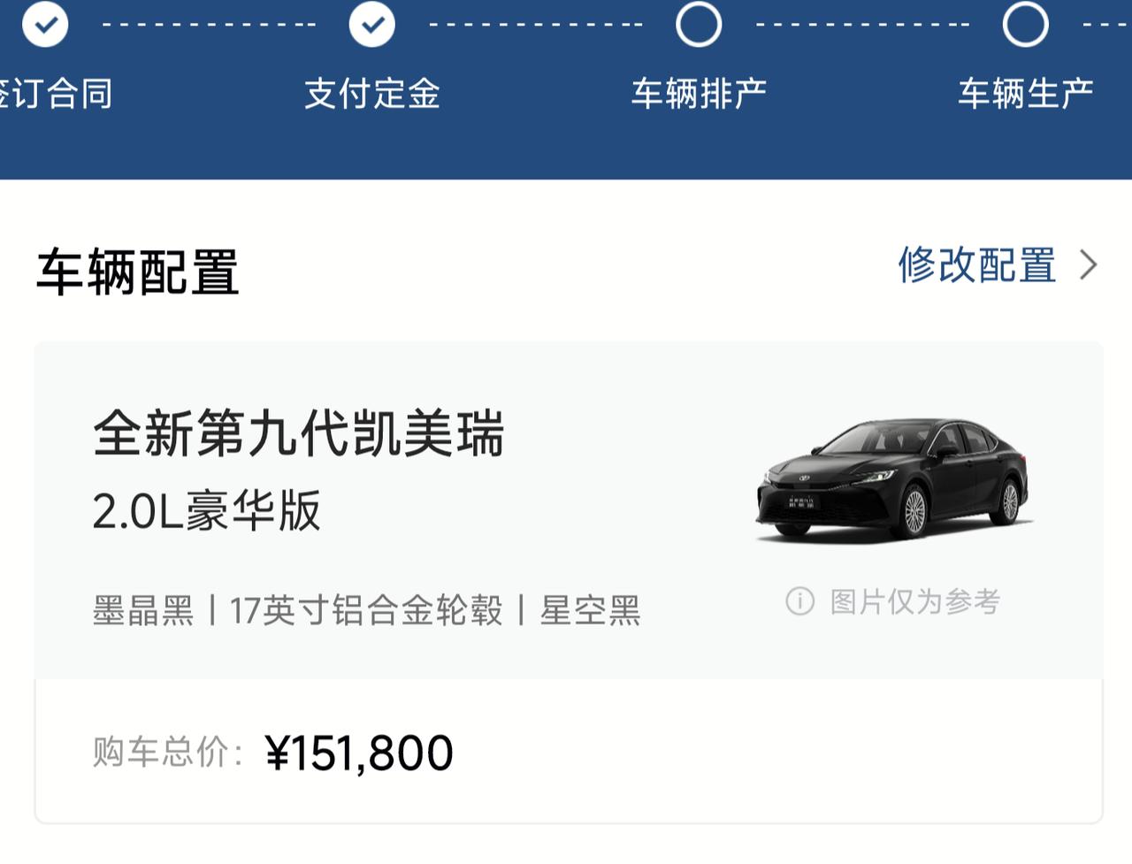Image resolution: width=1132 pixels, height=864 pixels.
Task: Tap the 星空黑 interior color text
Action: pos(590,610)
